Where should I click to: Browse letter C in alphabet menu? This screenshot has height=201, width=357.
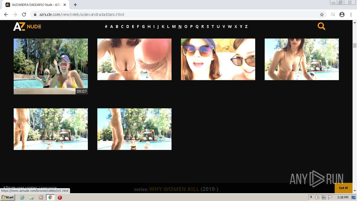click(122, 27)
